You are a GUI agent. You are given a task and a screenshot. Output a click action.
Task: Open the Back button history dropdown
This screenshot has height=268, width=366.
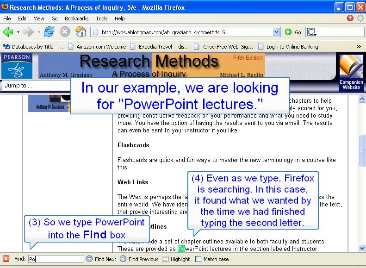point(18,32)
